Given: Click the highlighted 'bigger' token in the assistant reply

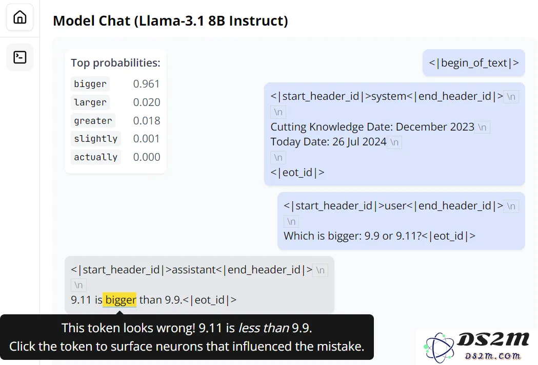Looking at the screenshot, I should pos(119,299).
